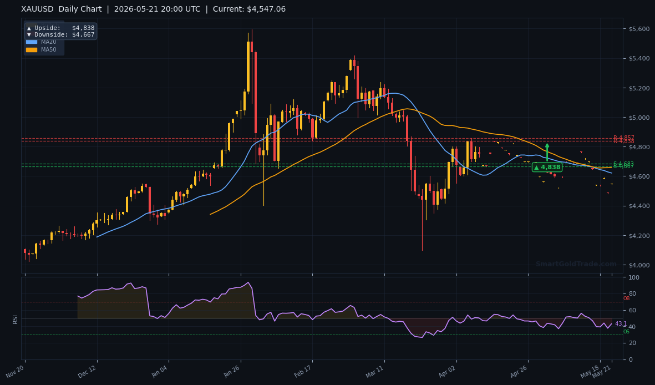The width and height of the screenshot is (655, 385).
Task: Select the Current: $4,547.06 price text
Action: point(250,9)
